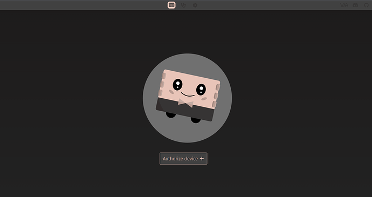
Task: Open the Configure keyboard tab icon
Action: (171, 5)
